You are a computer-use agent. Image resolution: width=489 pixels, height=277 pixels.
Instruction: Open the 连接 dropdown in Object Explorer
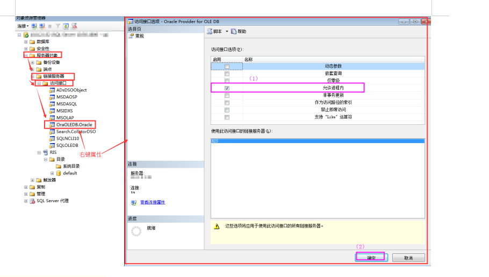[23, 26]
